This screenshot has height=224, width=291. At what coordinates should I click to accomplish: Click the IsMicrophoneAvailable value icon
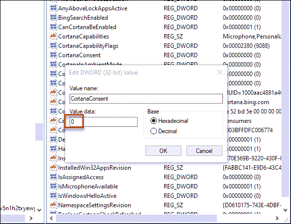[53, 186]
